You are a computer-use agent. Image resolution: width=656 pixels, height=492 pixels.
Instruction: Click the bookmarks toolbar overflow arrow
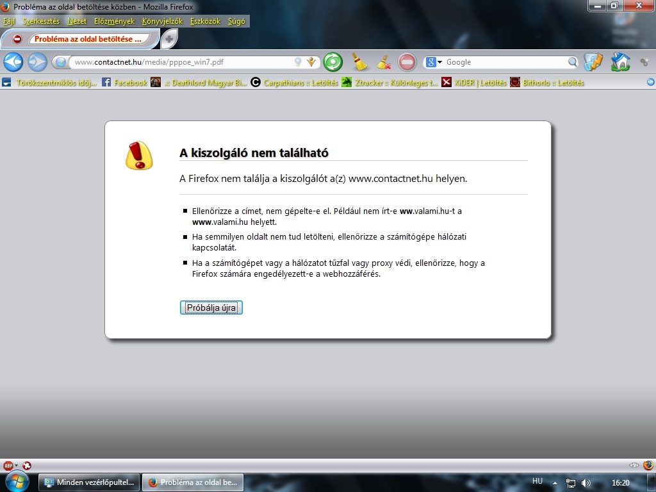[651, 82]
